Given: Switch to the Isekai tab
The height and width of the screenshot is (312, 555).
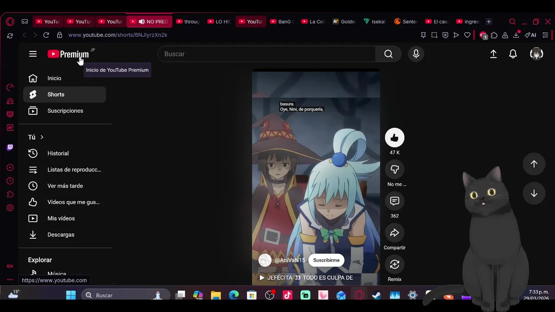Looking at the screenshot, I should pos(375,22).
